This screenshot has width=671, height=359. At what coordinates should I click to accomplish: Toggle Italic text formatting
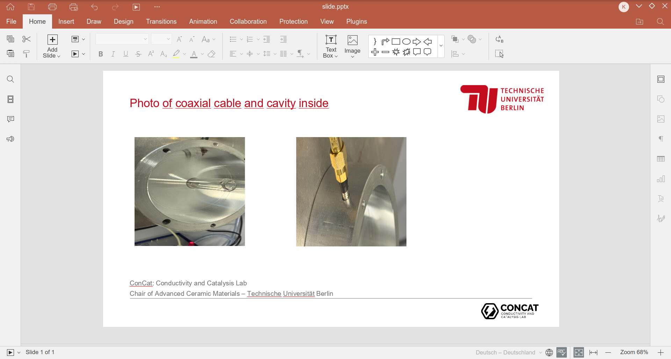pyautogui.click(x=113, y=54)
